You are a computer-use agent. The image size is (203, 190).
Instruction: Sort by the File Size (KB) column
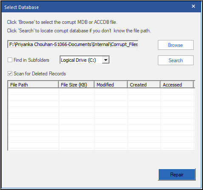76,85
